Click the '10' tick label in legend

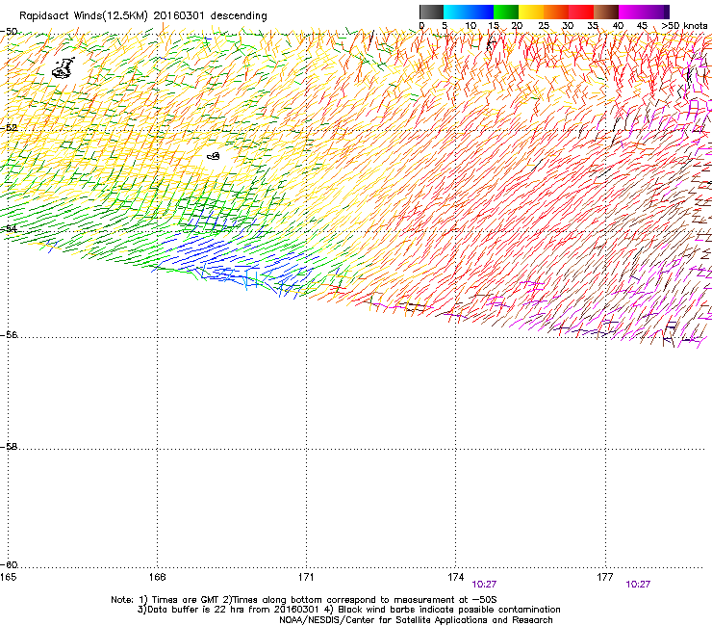pyautogui.click(x=470, y=26)
